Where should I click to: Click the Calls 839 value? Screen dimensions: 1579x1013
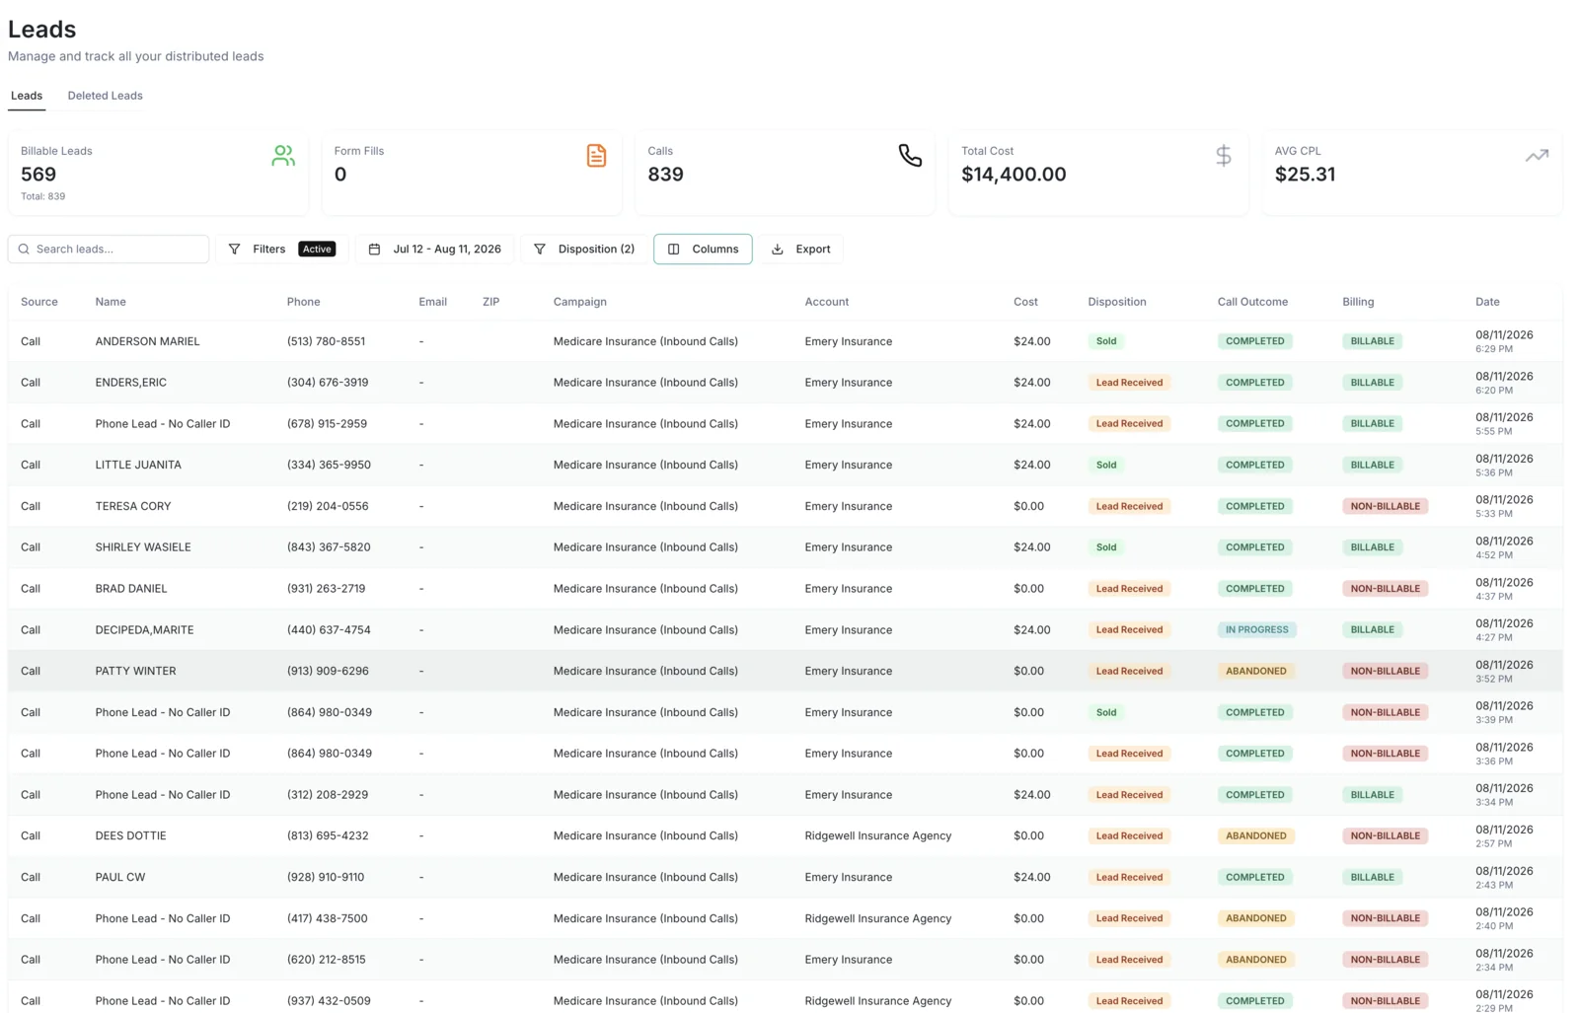[x=665, y=175]
